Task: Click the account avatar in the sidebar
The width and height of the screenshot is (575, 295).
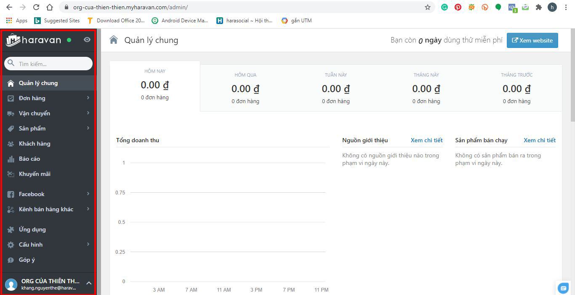Action: pyautogui.click(x=11, y=284)
